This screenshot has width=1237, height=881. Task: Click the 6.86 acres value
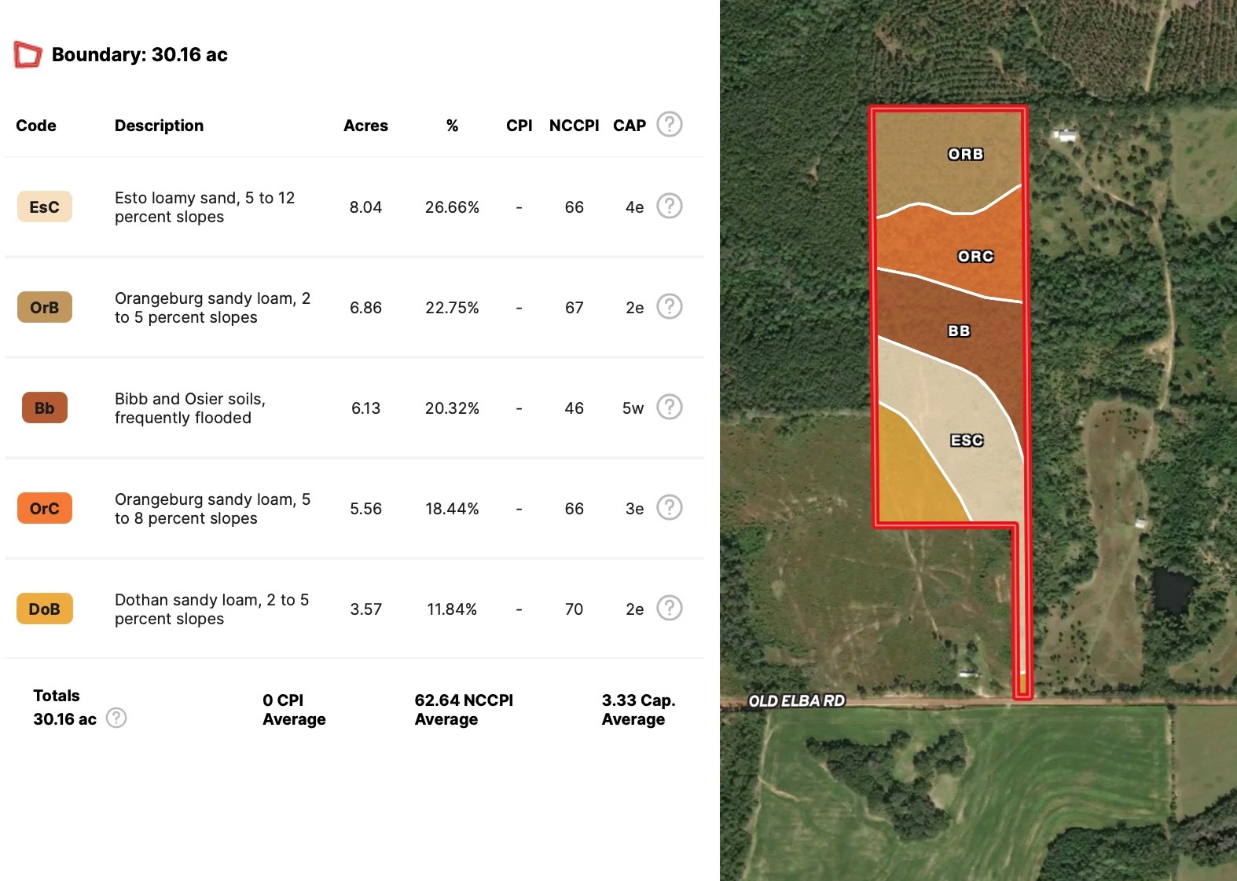click(365, 308)
